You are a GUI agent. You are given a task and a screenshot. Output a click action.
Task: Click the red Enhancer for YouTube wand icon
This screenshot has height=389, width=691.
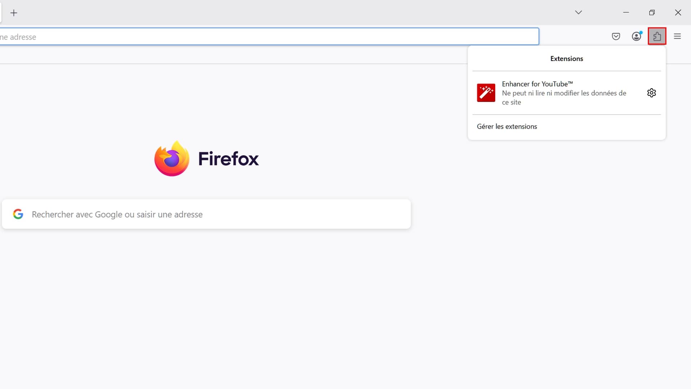(486, 93)
